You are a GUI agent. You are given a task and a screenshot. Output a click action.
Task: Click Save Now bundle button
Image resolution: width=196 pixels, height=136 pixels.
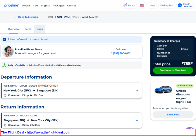click(173, 115)
